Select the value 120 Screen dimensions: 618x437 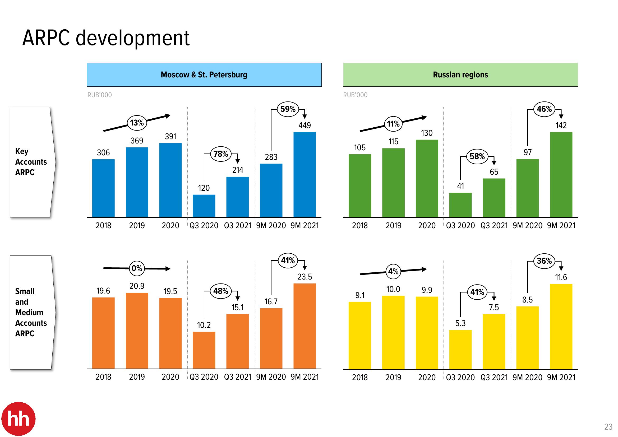pos(204,188)
